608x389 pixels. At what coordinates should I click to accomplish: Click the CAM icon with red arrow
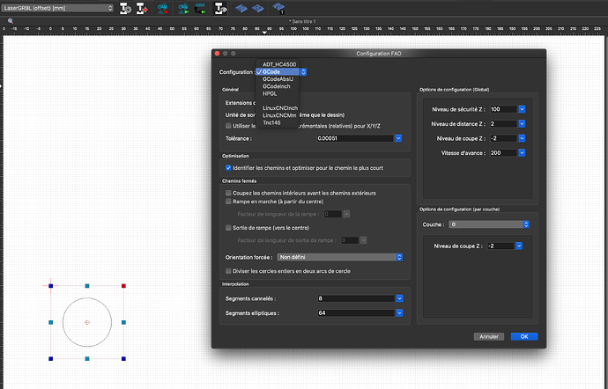163,9
